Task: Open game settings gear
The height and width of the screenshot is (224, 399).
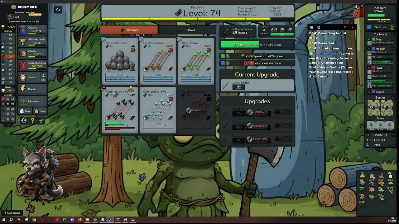Action: click(24, 120)
